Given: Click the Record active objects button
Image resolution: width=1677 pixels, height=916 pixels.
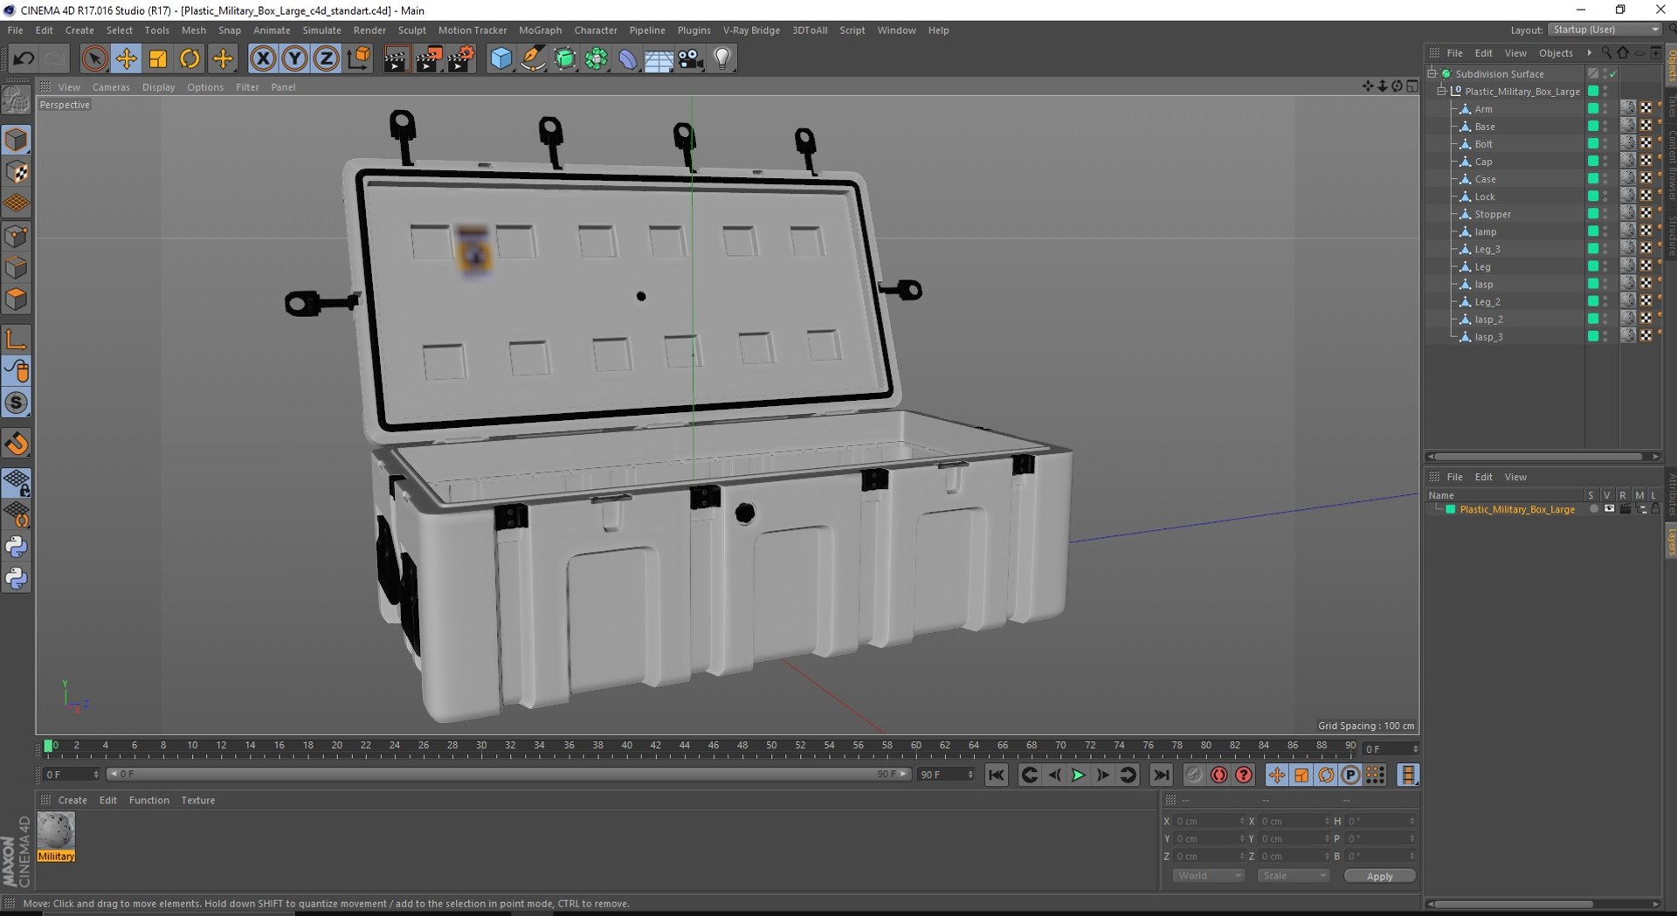Looking at the screenshot, I should click(1195, 775).
